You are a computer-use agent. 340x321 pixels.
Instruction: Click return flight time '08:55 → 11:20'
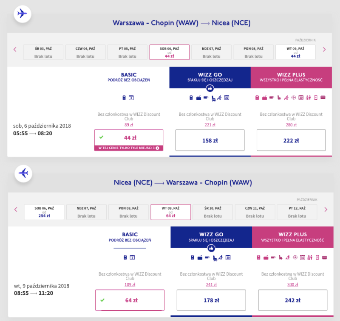(x=34, y=293)
